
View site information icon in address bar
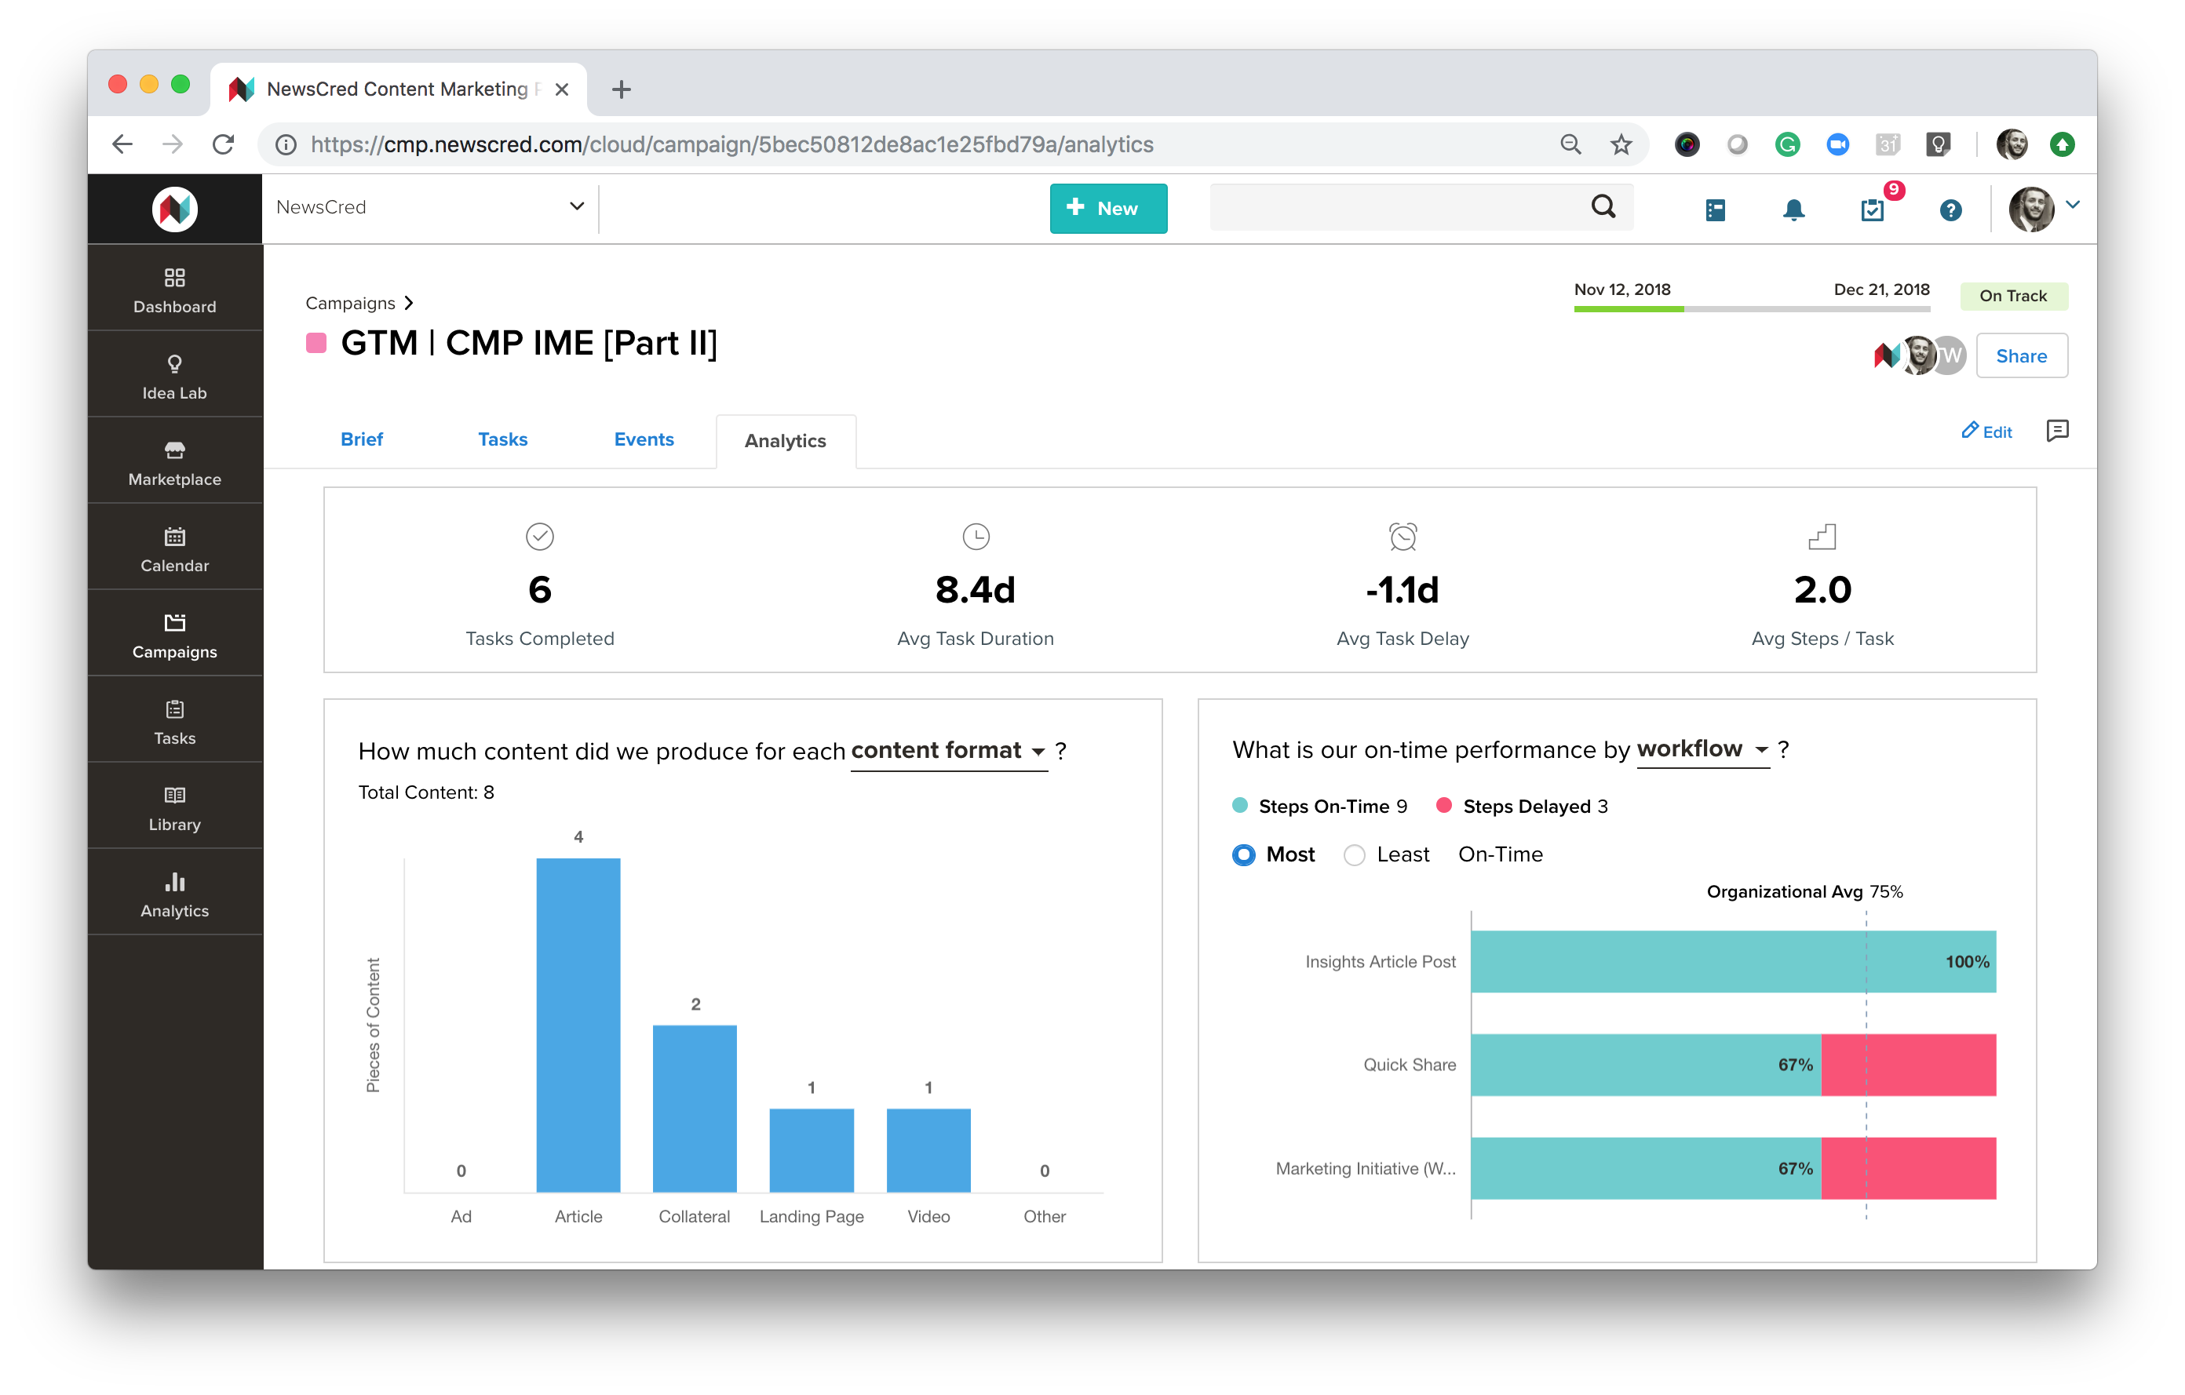pos(286,145)
